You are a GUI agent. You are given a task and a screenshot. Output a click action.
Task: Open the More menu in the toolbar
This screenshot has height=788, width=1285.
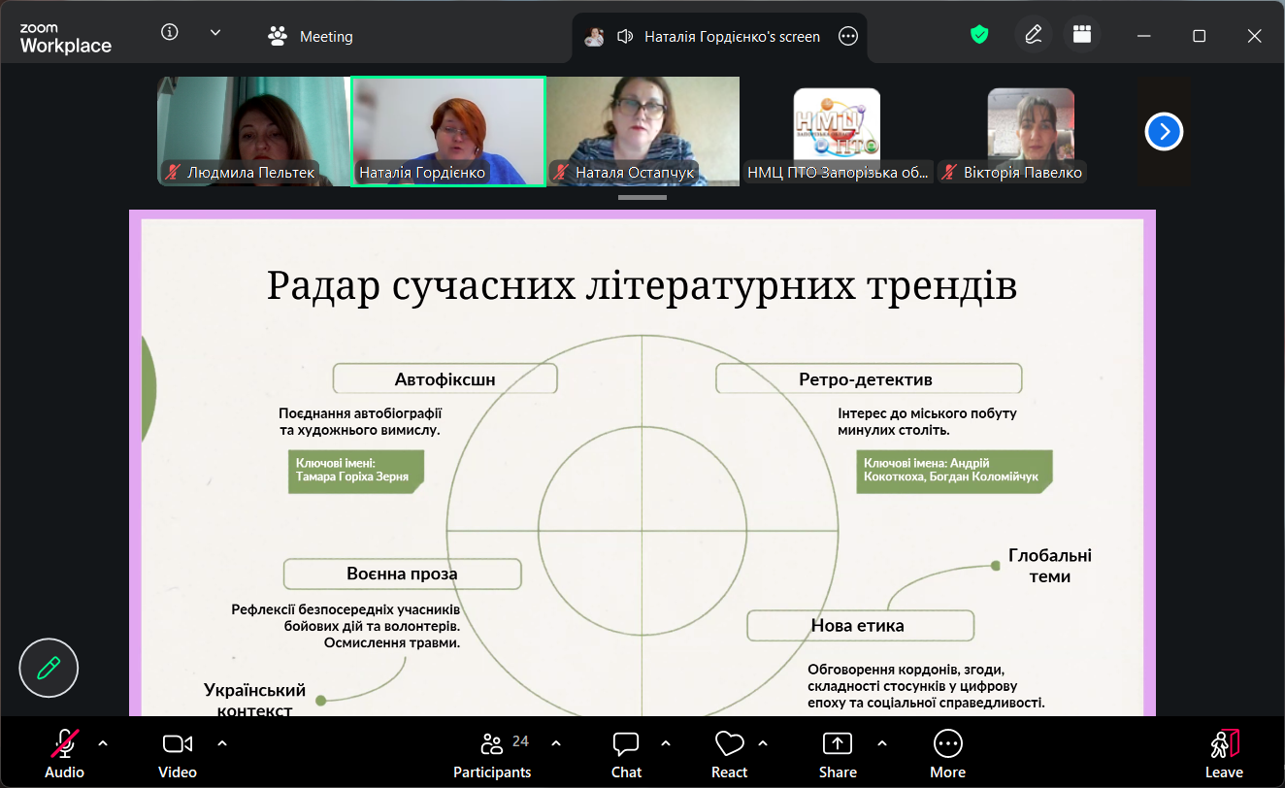pyautogui.click(x=947, y=754)
